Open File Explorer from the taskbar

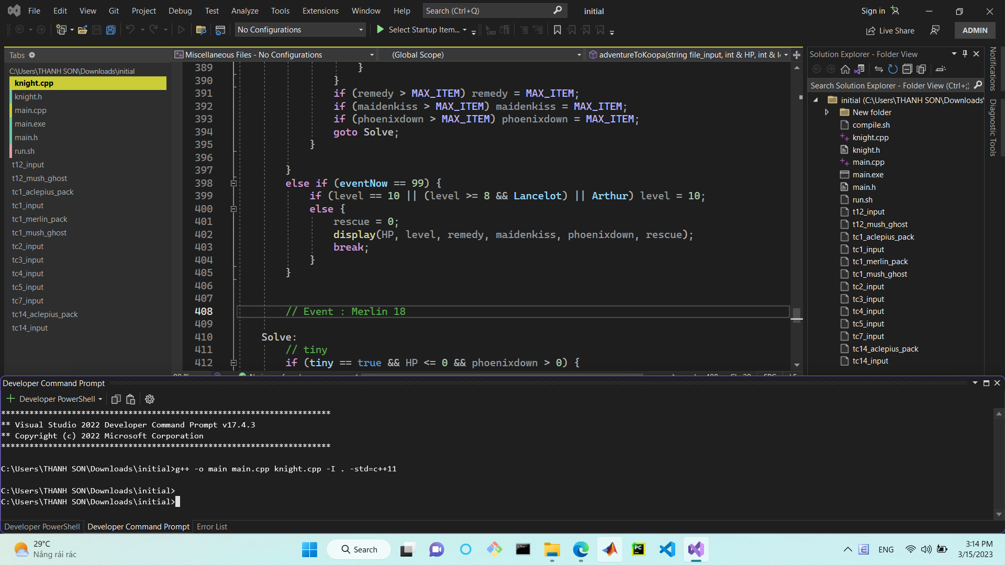click(x=552, y=549)
